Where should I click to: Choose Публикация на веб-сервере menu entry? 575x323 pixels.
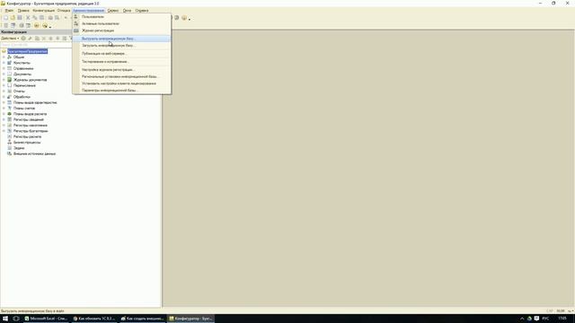[x=122, y=54]
